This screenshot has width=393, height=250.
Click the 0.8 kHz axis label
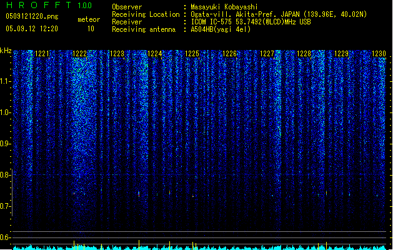point(5,175)
